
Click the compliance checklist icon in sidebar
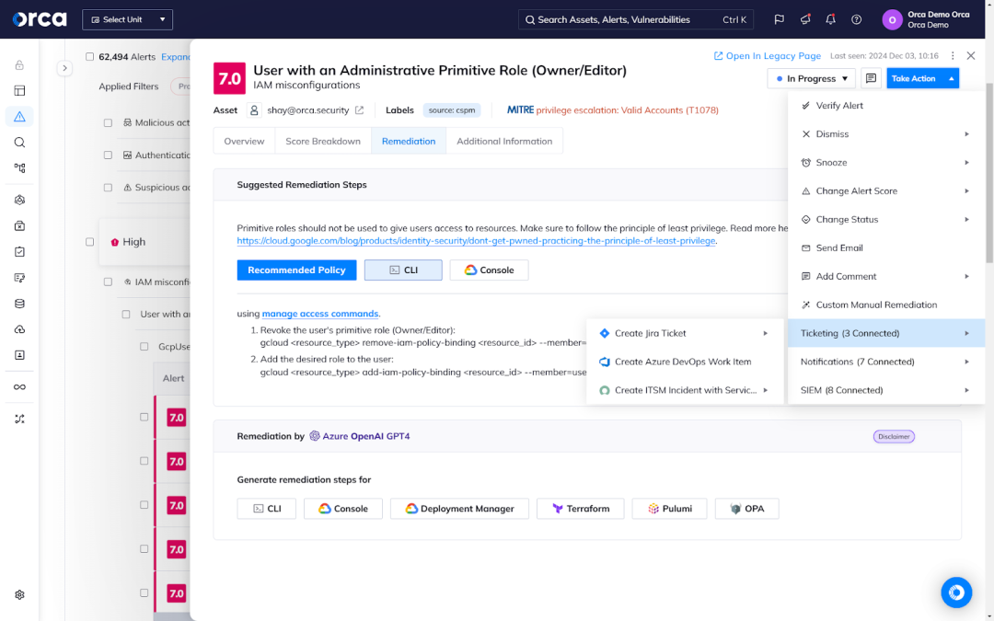tap(19, 251)
